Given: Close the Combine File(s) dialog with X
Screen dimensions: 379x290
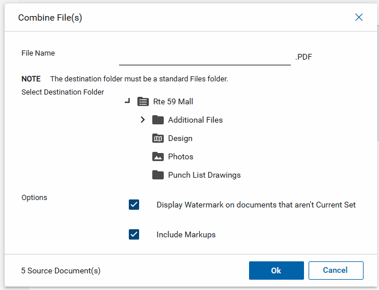Looking at the screenshot, I should [359, 17].
